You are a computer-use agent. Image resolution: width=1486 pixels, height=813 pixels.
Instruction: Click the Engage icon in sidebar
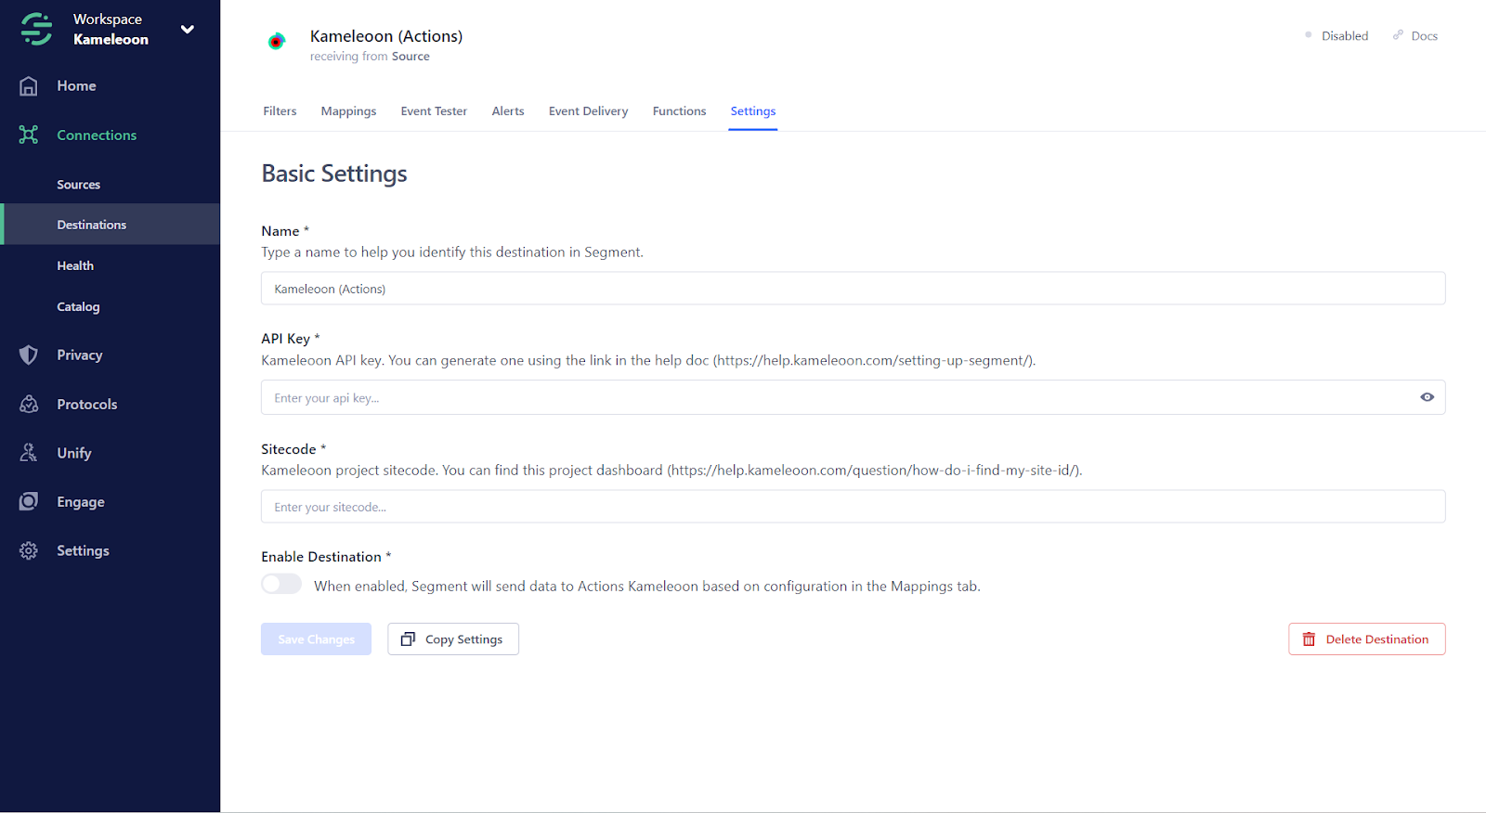pos(29,502)
